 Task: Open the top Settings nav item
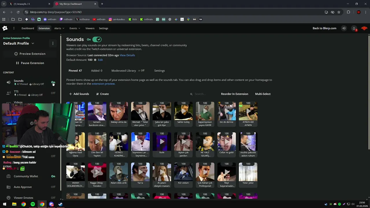point(103,28)
